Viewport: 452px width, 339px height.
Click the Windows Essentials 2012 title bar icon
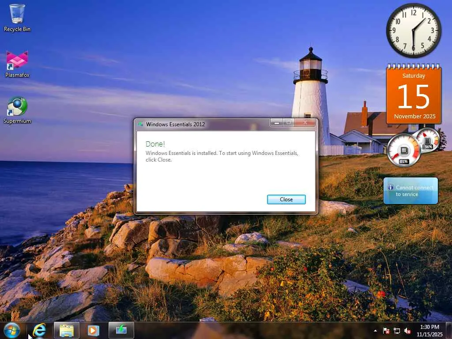tap(140, 124)
